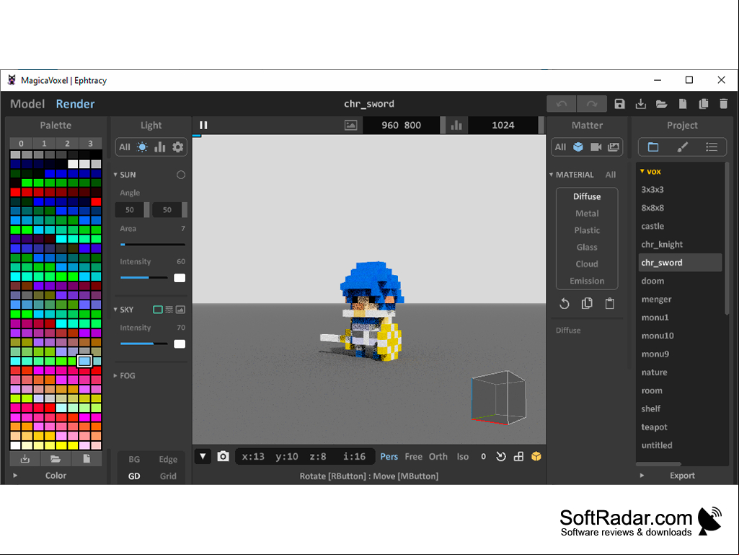Paste the material with clipboard icon
Viewport: 739px width, 555px height.
click(x=609, y=303)
